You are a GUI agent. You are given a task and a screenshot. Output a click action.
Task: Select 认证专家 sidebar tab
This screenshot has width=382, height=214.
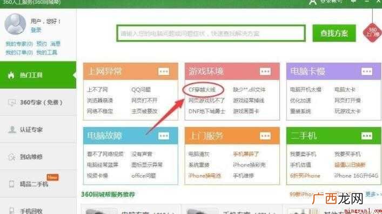[38, 130]
